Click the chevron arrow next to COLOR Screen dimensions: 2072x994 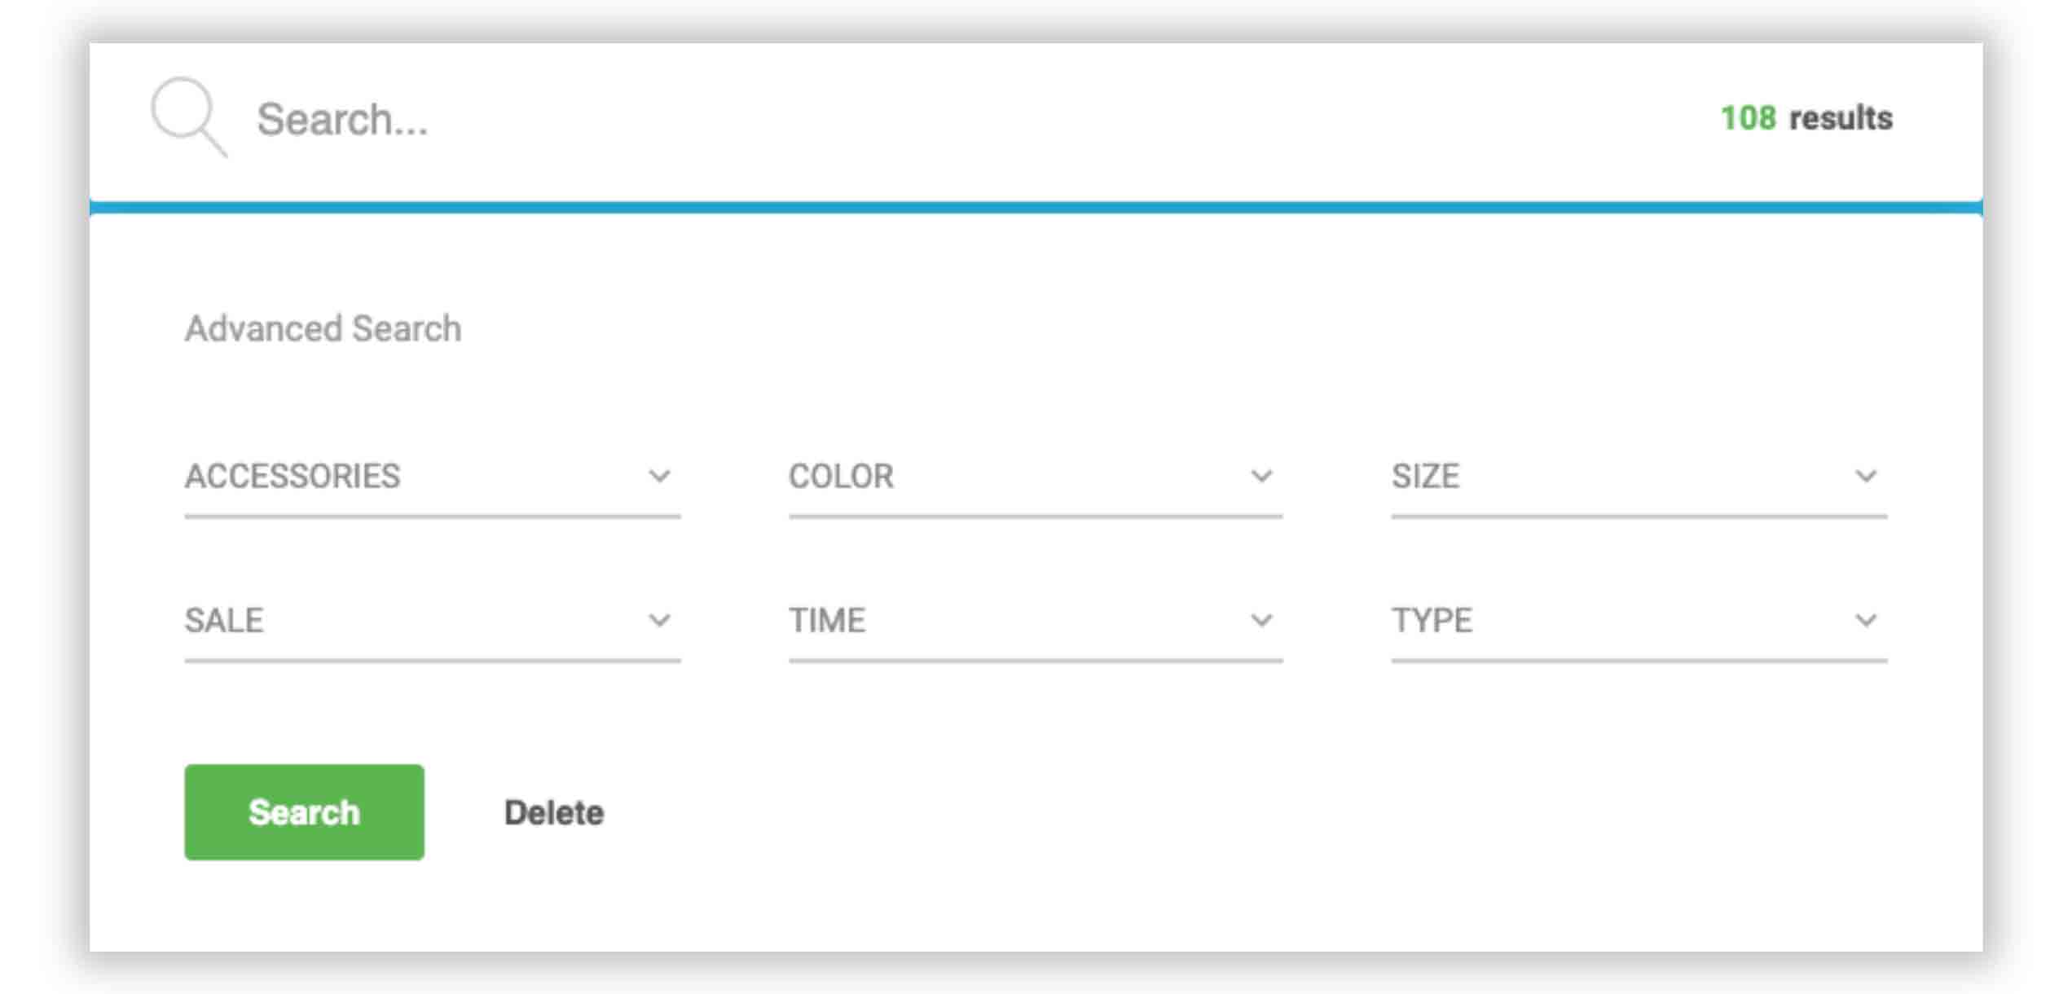tap(1261, 476)
